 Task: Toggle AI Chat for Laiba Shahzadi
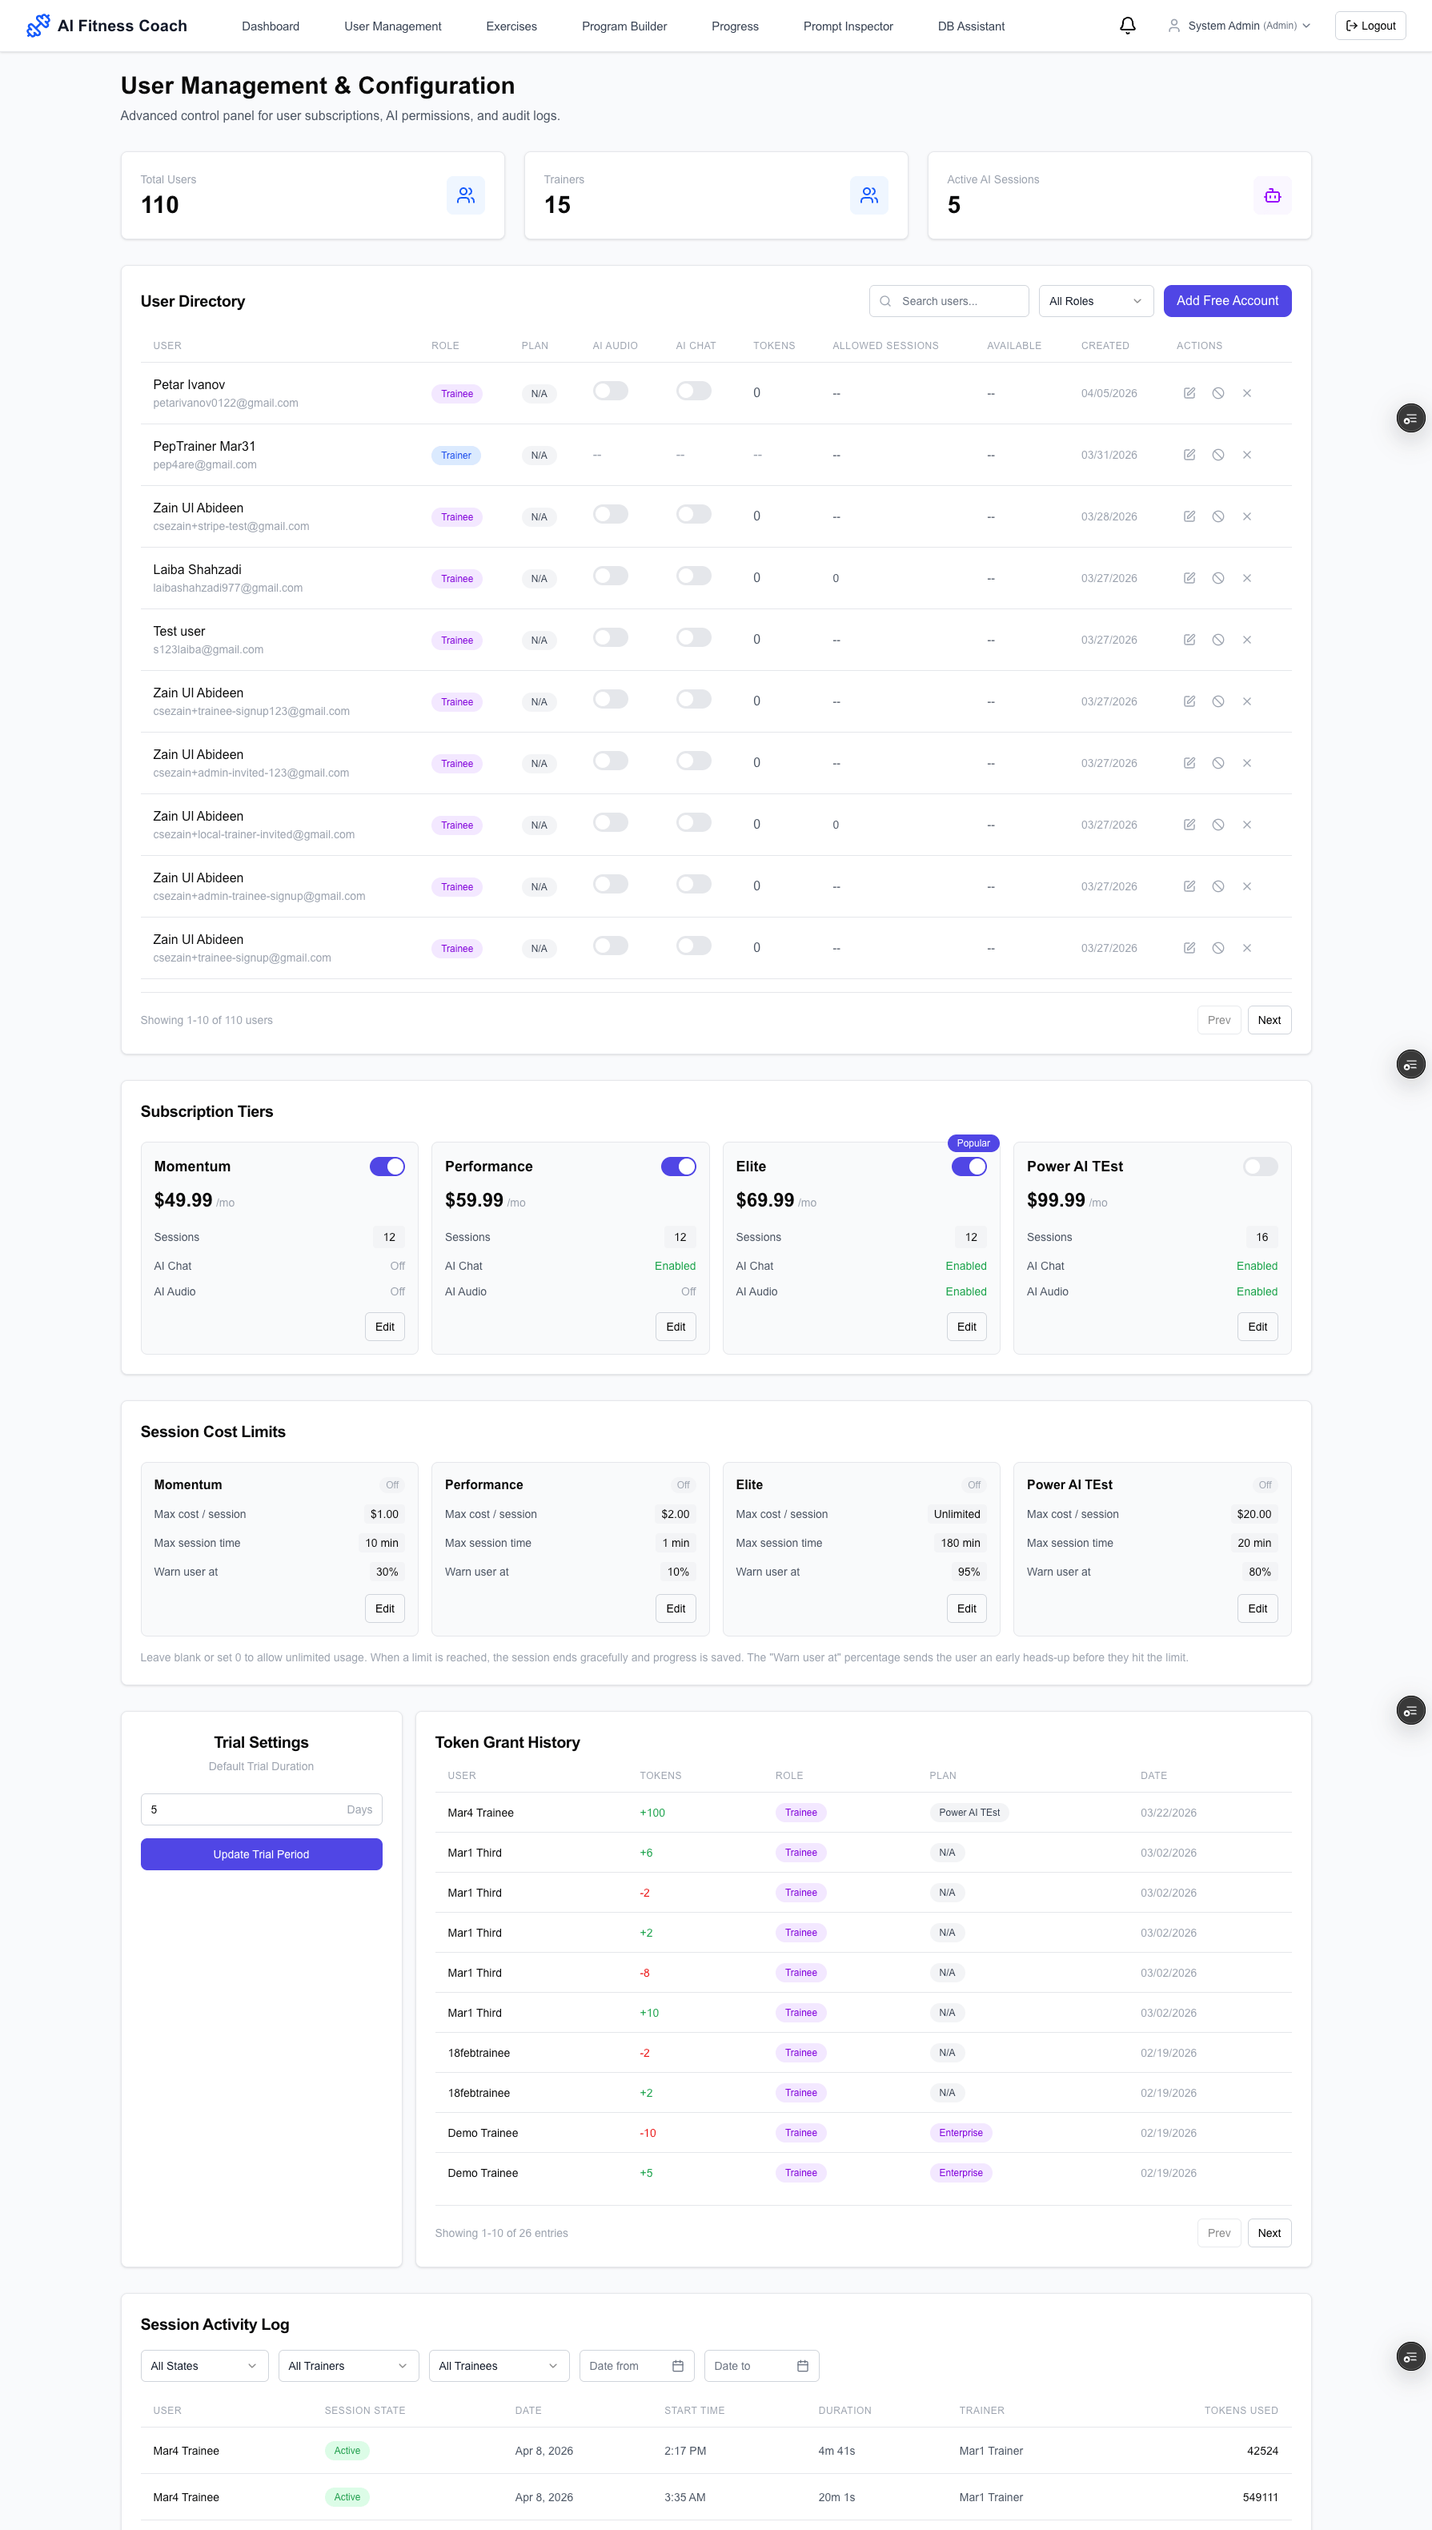pyautogui.click(x=693, y=576)
